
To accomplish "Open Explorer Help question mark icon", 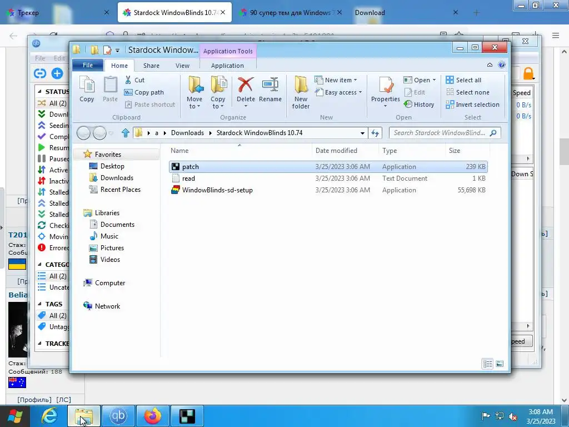I will 502,65.
